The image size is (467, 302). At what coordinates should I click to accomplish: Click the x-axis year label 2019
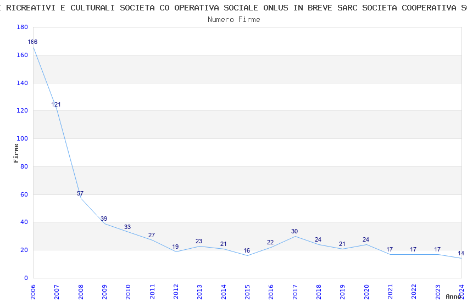[x=343, y=292]
